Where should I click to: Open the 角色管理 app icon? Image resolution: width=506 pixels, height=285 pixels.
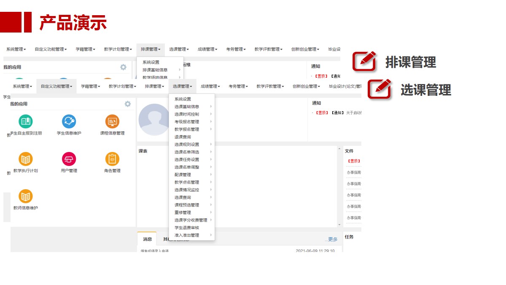112,159
